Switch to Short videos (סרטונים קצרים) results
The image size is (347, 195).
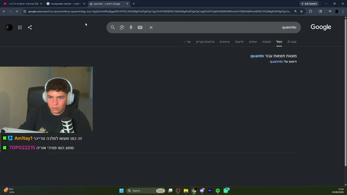(x=205, y=42)
